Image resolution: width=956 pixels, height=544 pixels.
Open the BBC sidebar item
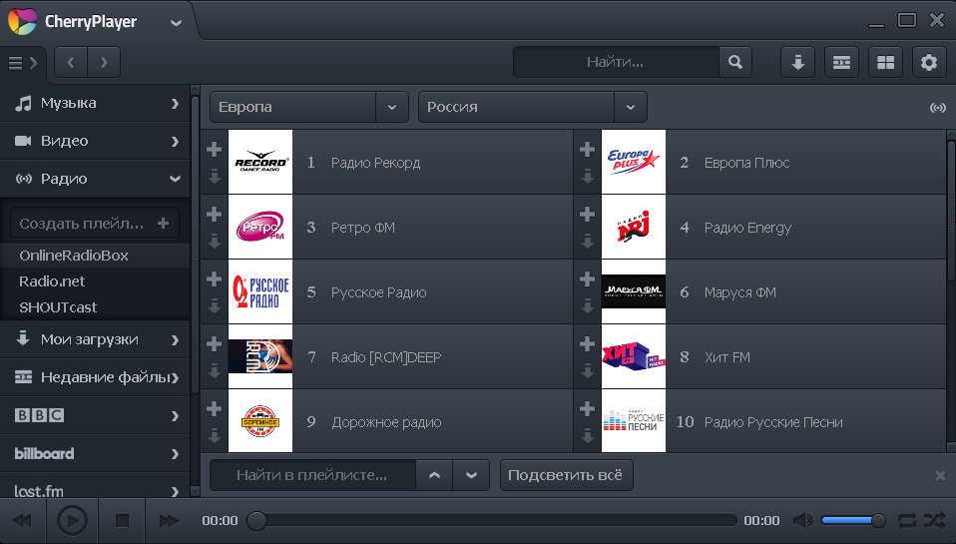point(95,415)
